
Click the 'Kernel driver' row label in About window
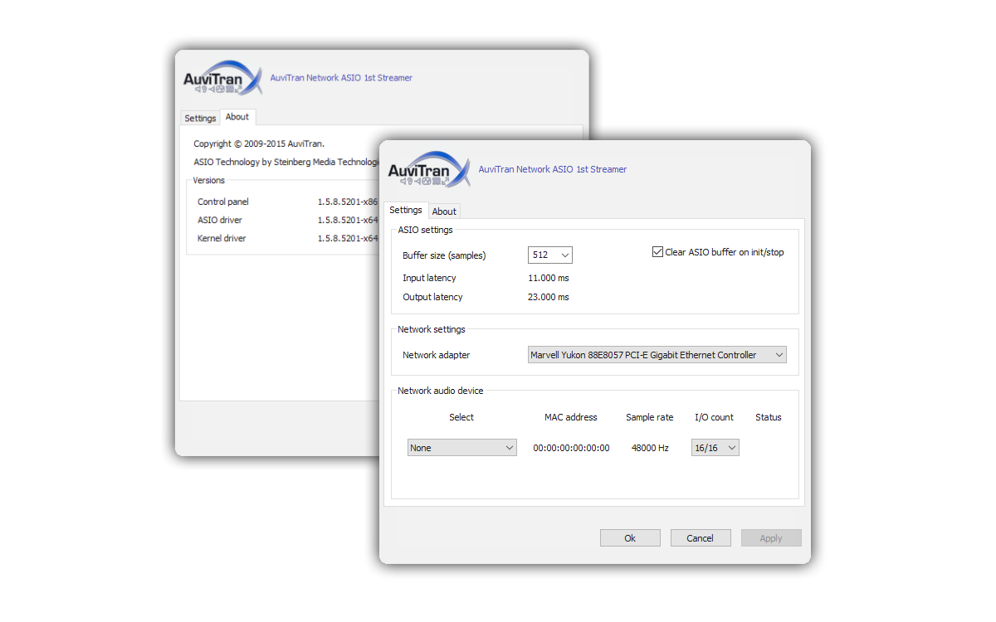[222, 238]
